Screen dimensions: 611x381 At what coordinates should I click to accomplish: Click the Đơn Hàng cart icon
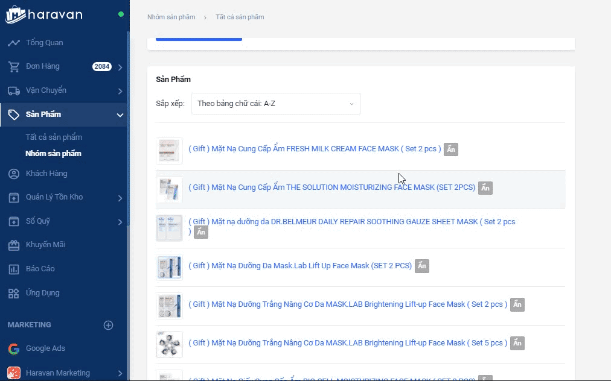point(14,66)
